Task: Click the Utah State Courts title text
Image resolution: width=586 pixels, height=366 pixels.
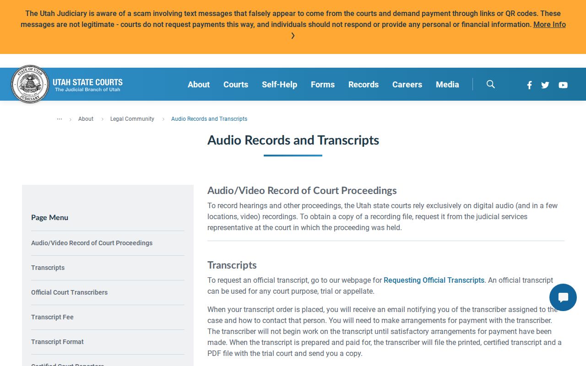Action: [87, 82]
